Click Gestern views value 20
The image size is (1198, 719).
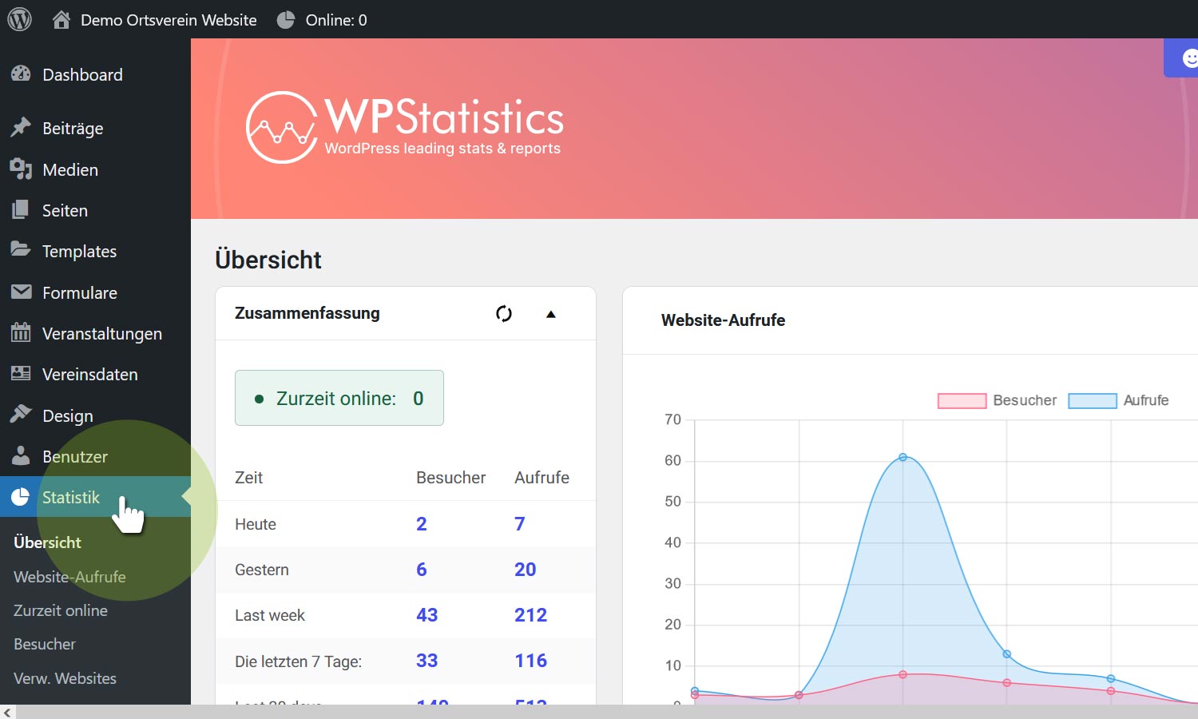click(x=526, y=570)
